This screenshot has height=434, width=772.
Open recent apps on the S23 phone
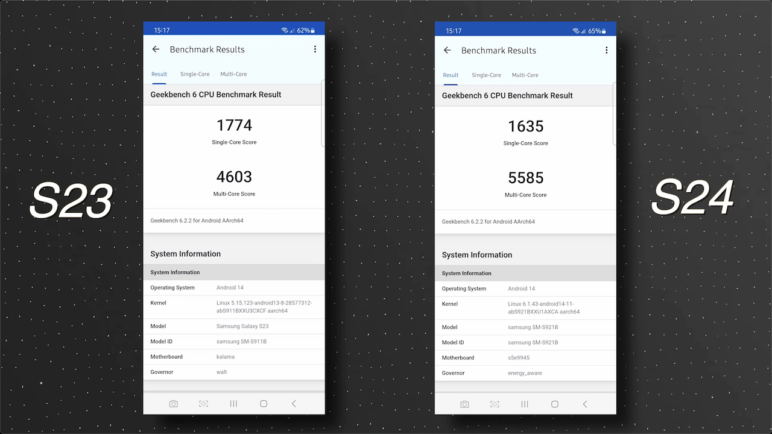pyautogui.click(x=233, y=404)
